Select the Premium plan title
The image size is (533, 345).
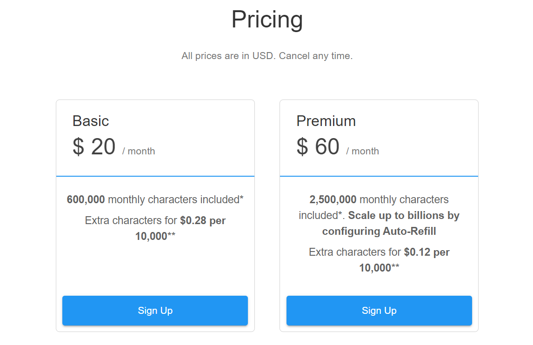pyautogui.click(x=326, y=121)
